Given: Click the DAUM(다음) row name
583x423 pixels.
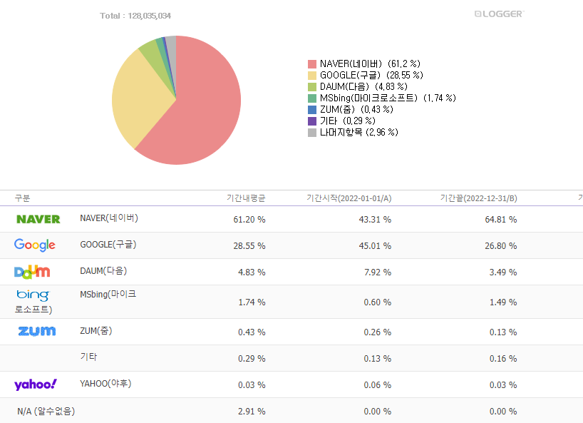Looking at the screenshot, I should (103, 271).
